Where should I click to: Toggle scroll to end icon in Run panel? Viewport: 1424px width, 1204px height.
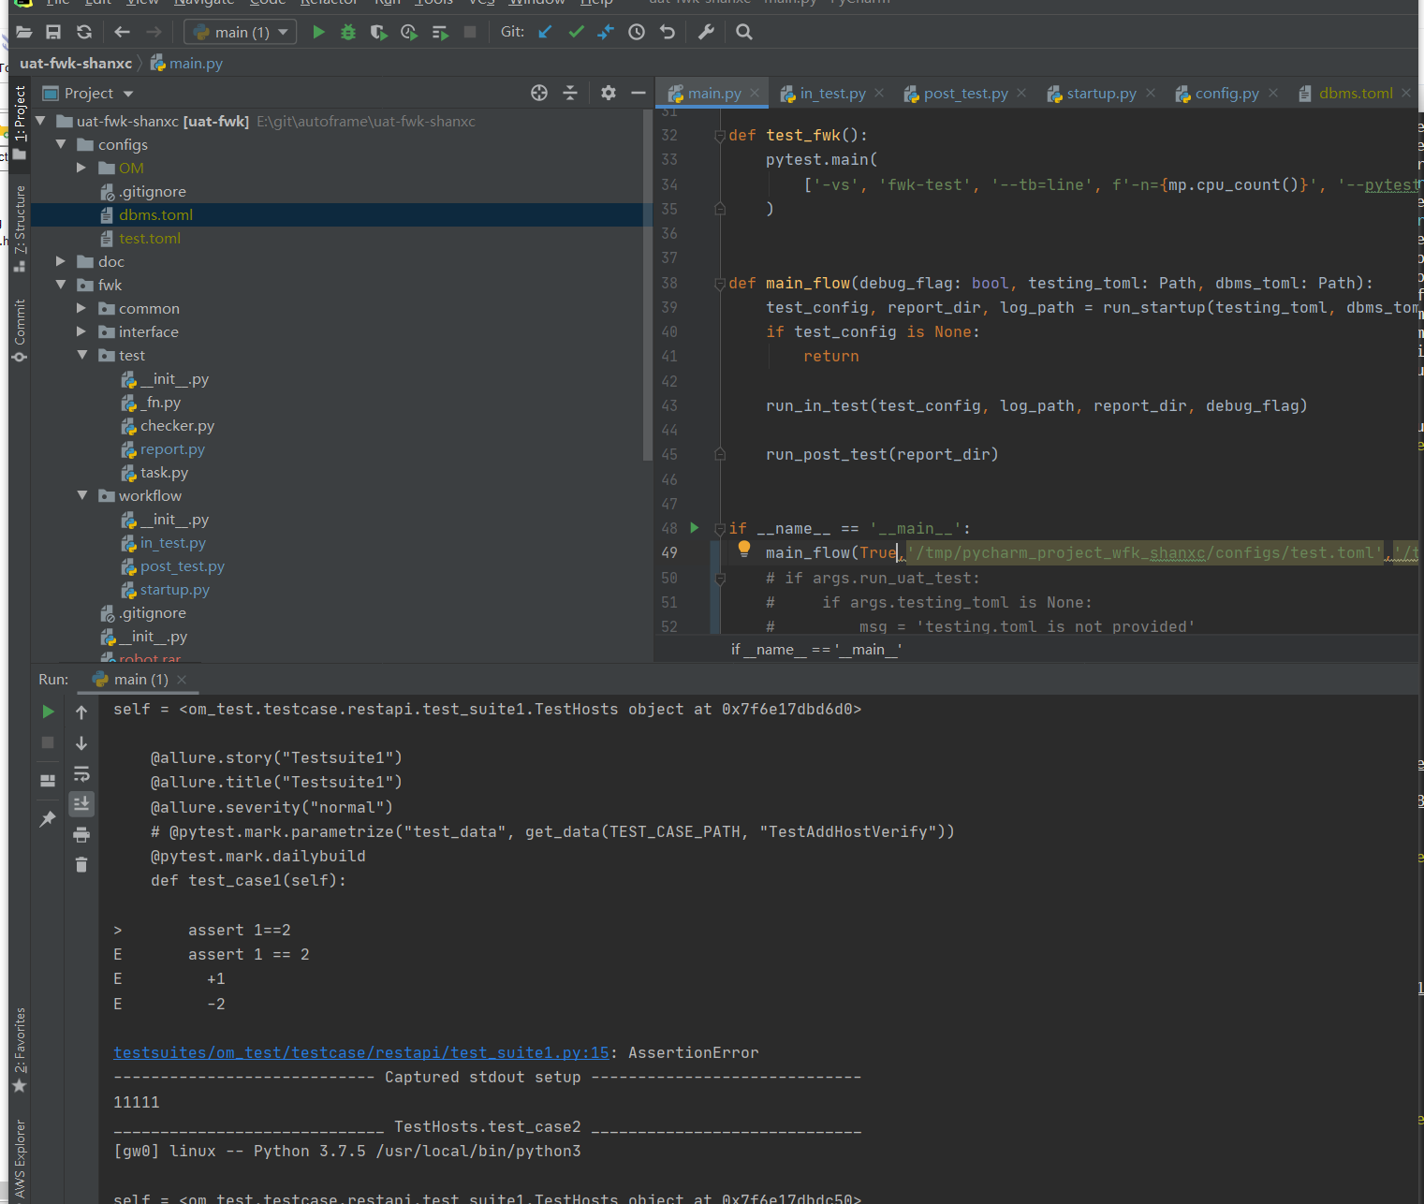81,803
